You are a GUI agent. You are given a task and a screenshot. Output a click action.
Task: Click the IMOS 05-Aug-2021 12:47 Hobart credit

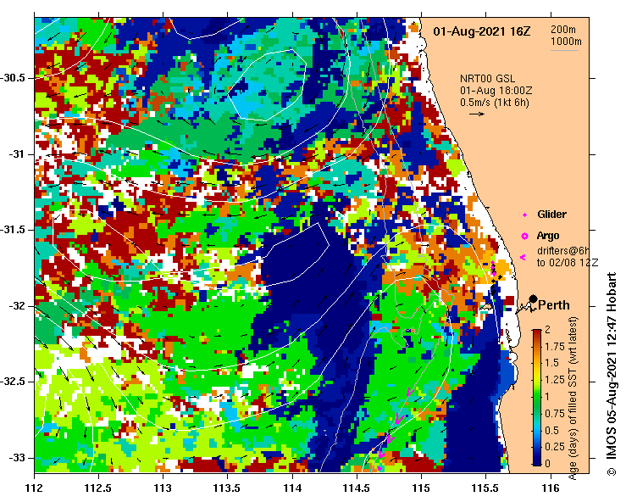coord(612,374)
